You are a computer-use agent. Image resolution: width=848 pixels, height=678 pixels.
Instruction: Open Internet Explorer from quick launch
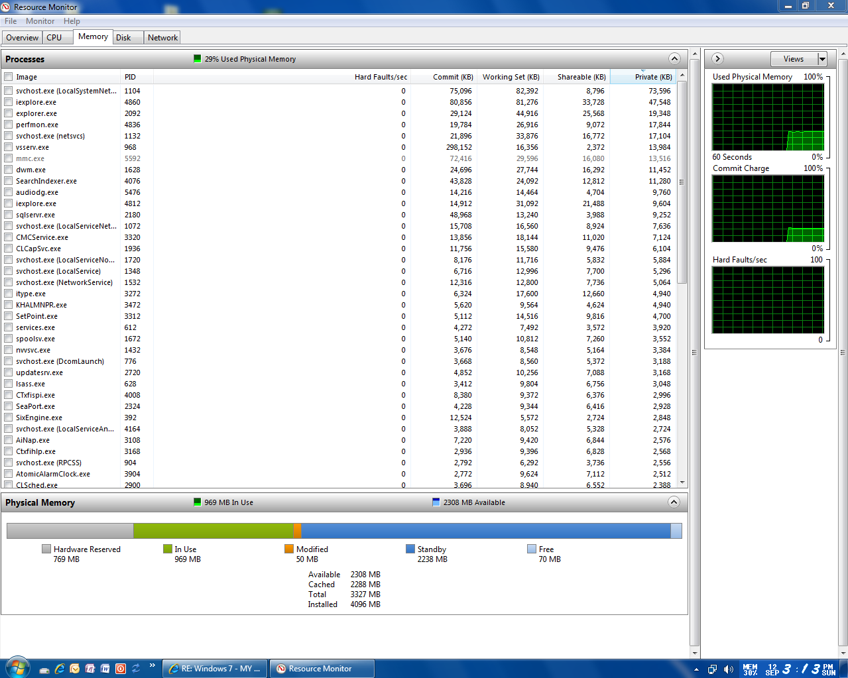click(60, 669)
